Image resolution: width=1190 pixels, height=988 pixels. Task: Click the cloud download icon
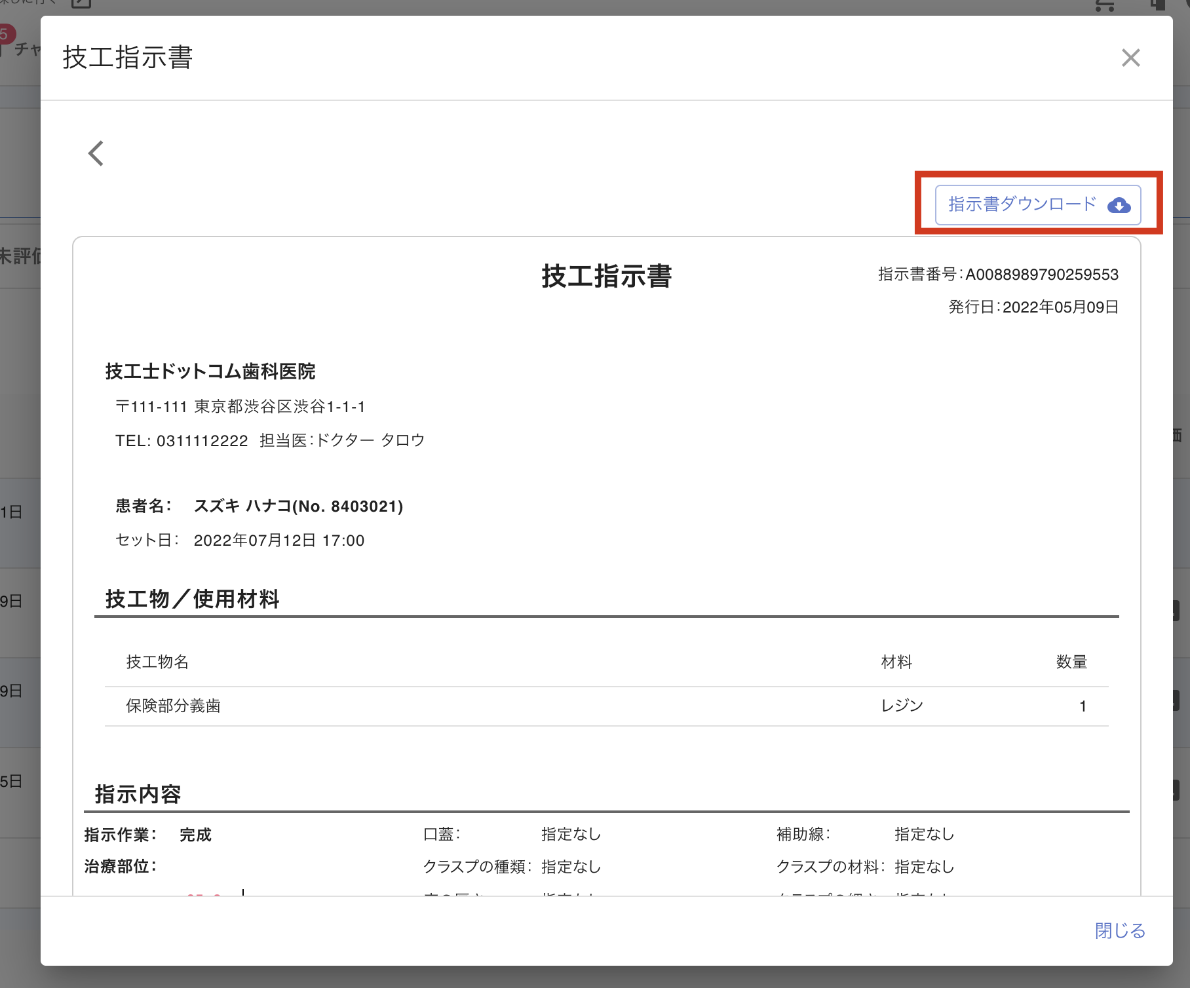[1119, 206]
